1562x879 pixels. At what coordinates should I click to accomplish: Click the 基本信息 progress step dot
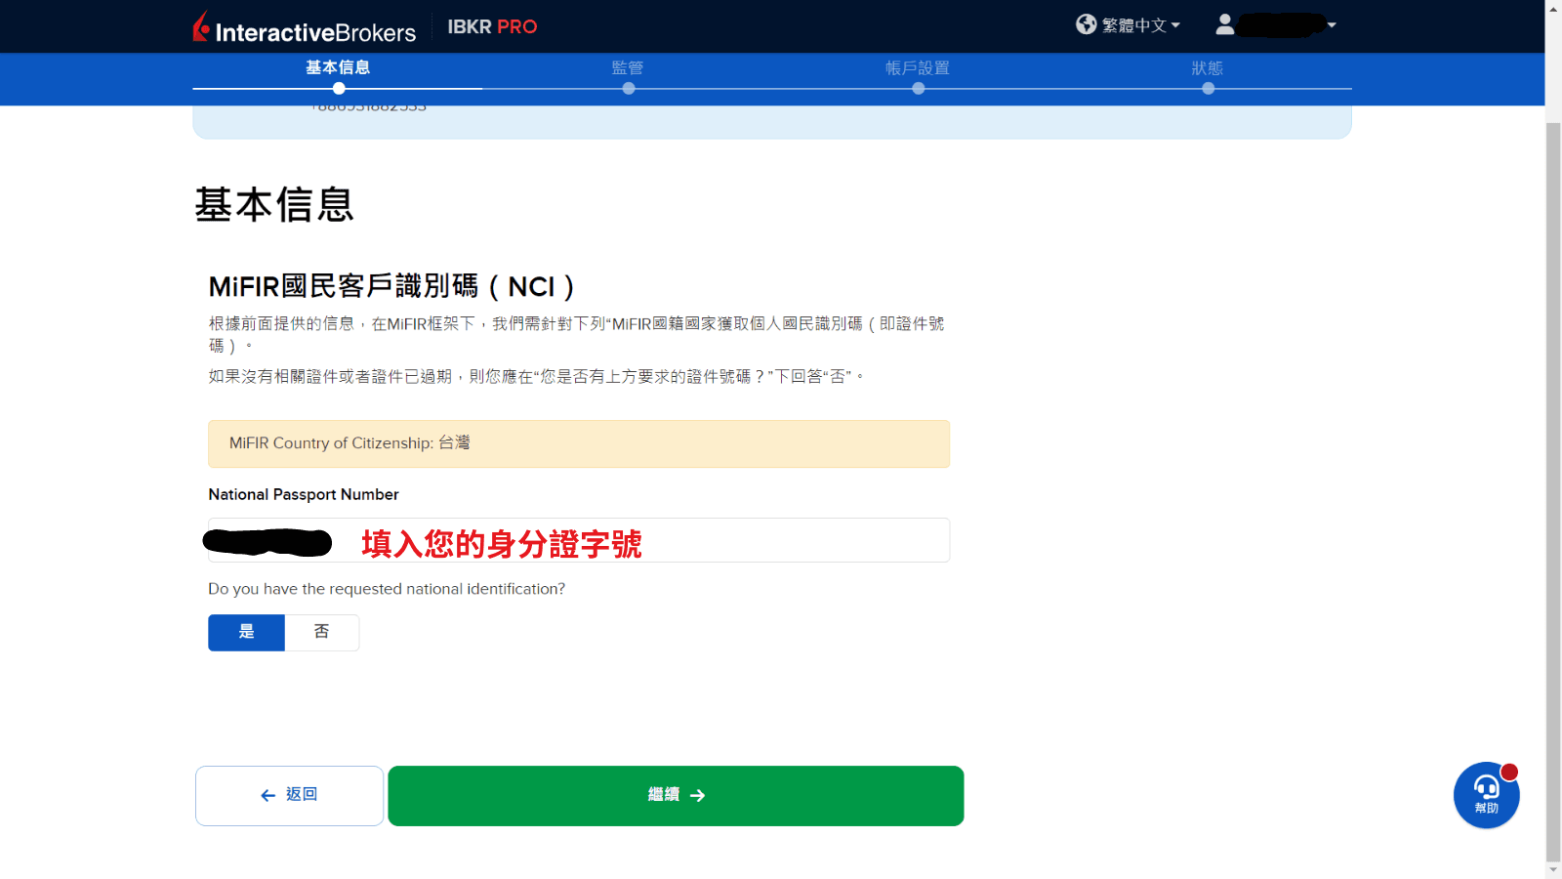coord(338,88)
